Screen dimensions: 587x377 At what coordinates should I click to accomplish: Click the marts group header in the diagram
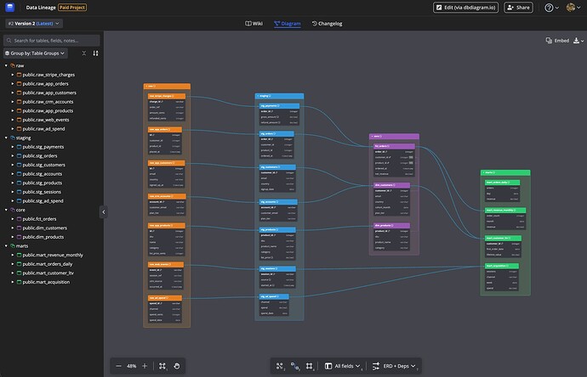click(x=505, y=172)
